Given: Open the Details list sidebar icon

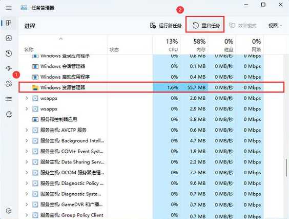Looking at the screenshot, I should [9, 99].
